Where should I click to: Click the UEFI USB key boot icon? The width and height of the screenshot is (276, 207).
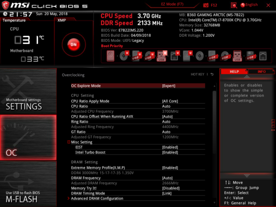(x=161, y=56)
